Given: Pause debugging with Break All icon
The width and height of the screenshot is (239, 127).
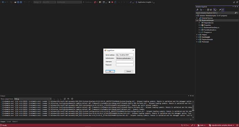Looking at the screenshot, I should pos(109,2).
